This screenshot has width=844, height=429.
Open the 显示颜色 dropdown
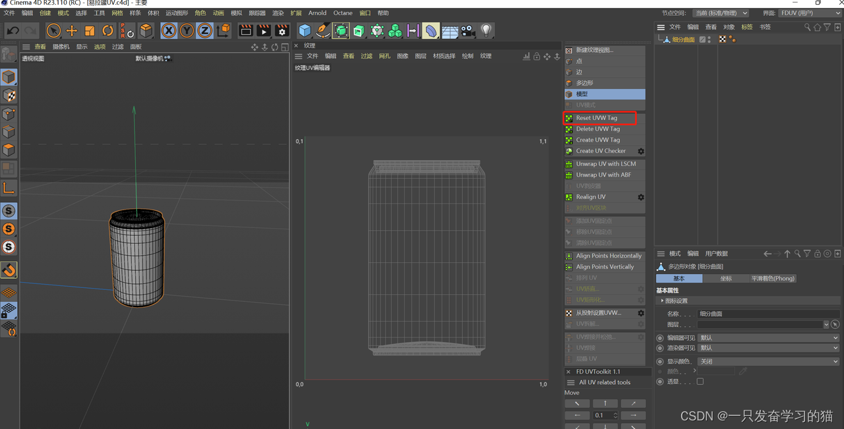coord(768,361)
